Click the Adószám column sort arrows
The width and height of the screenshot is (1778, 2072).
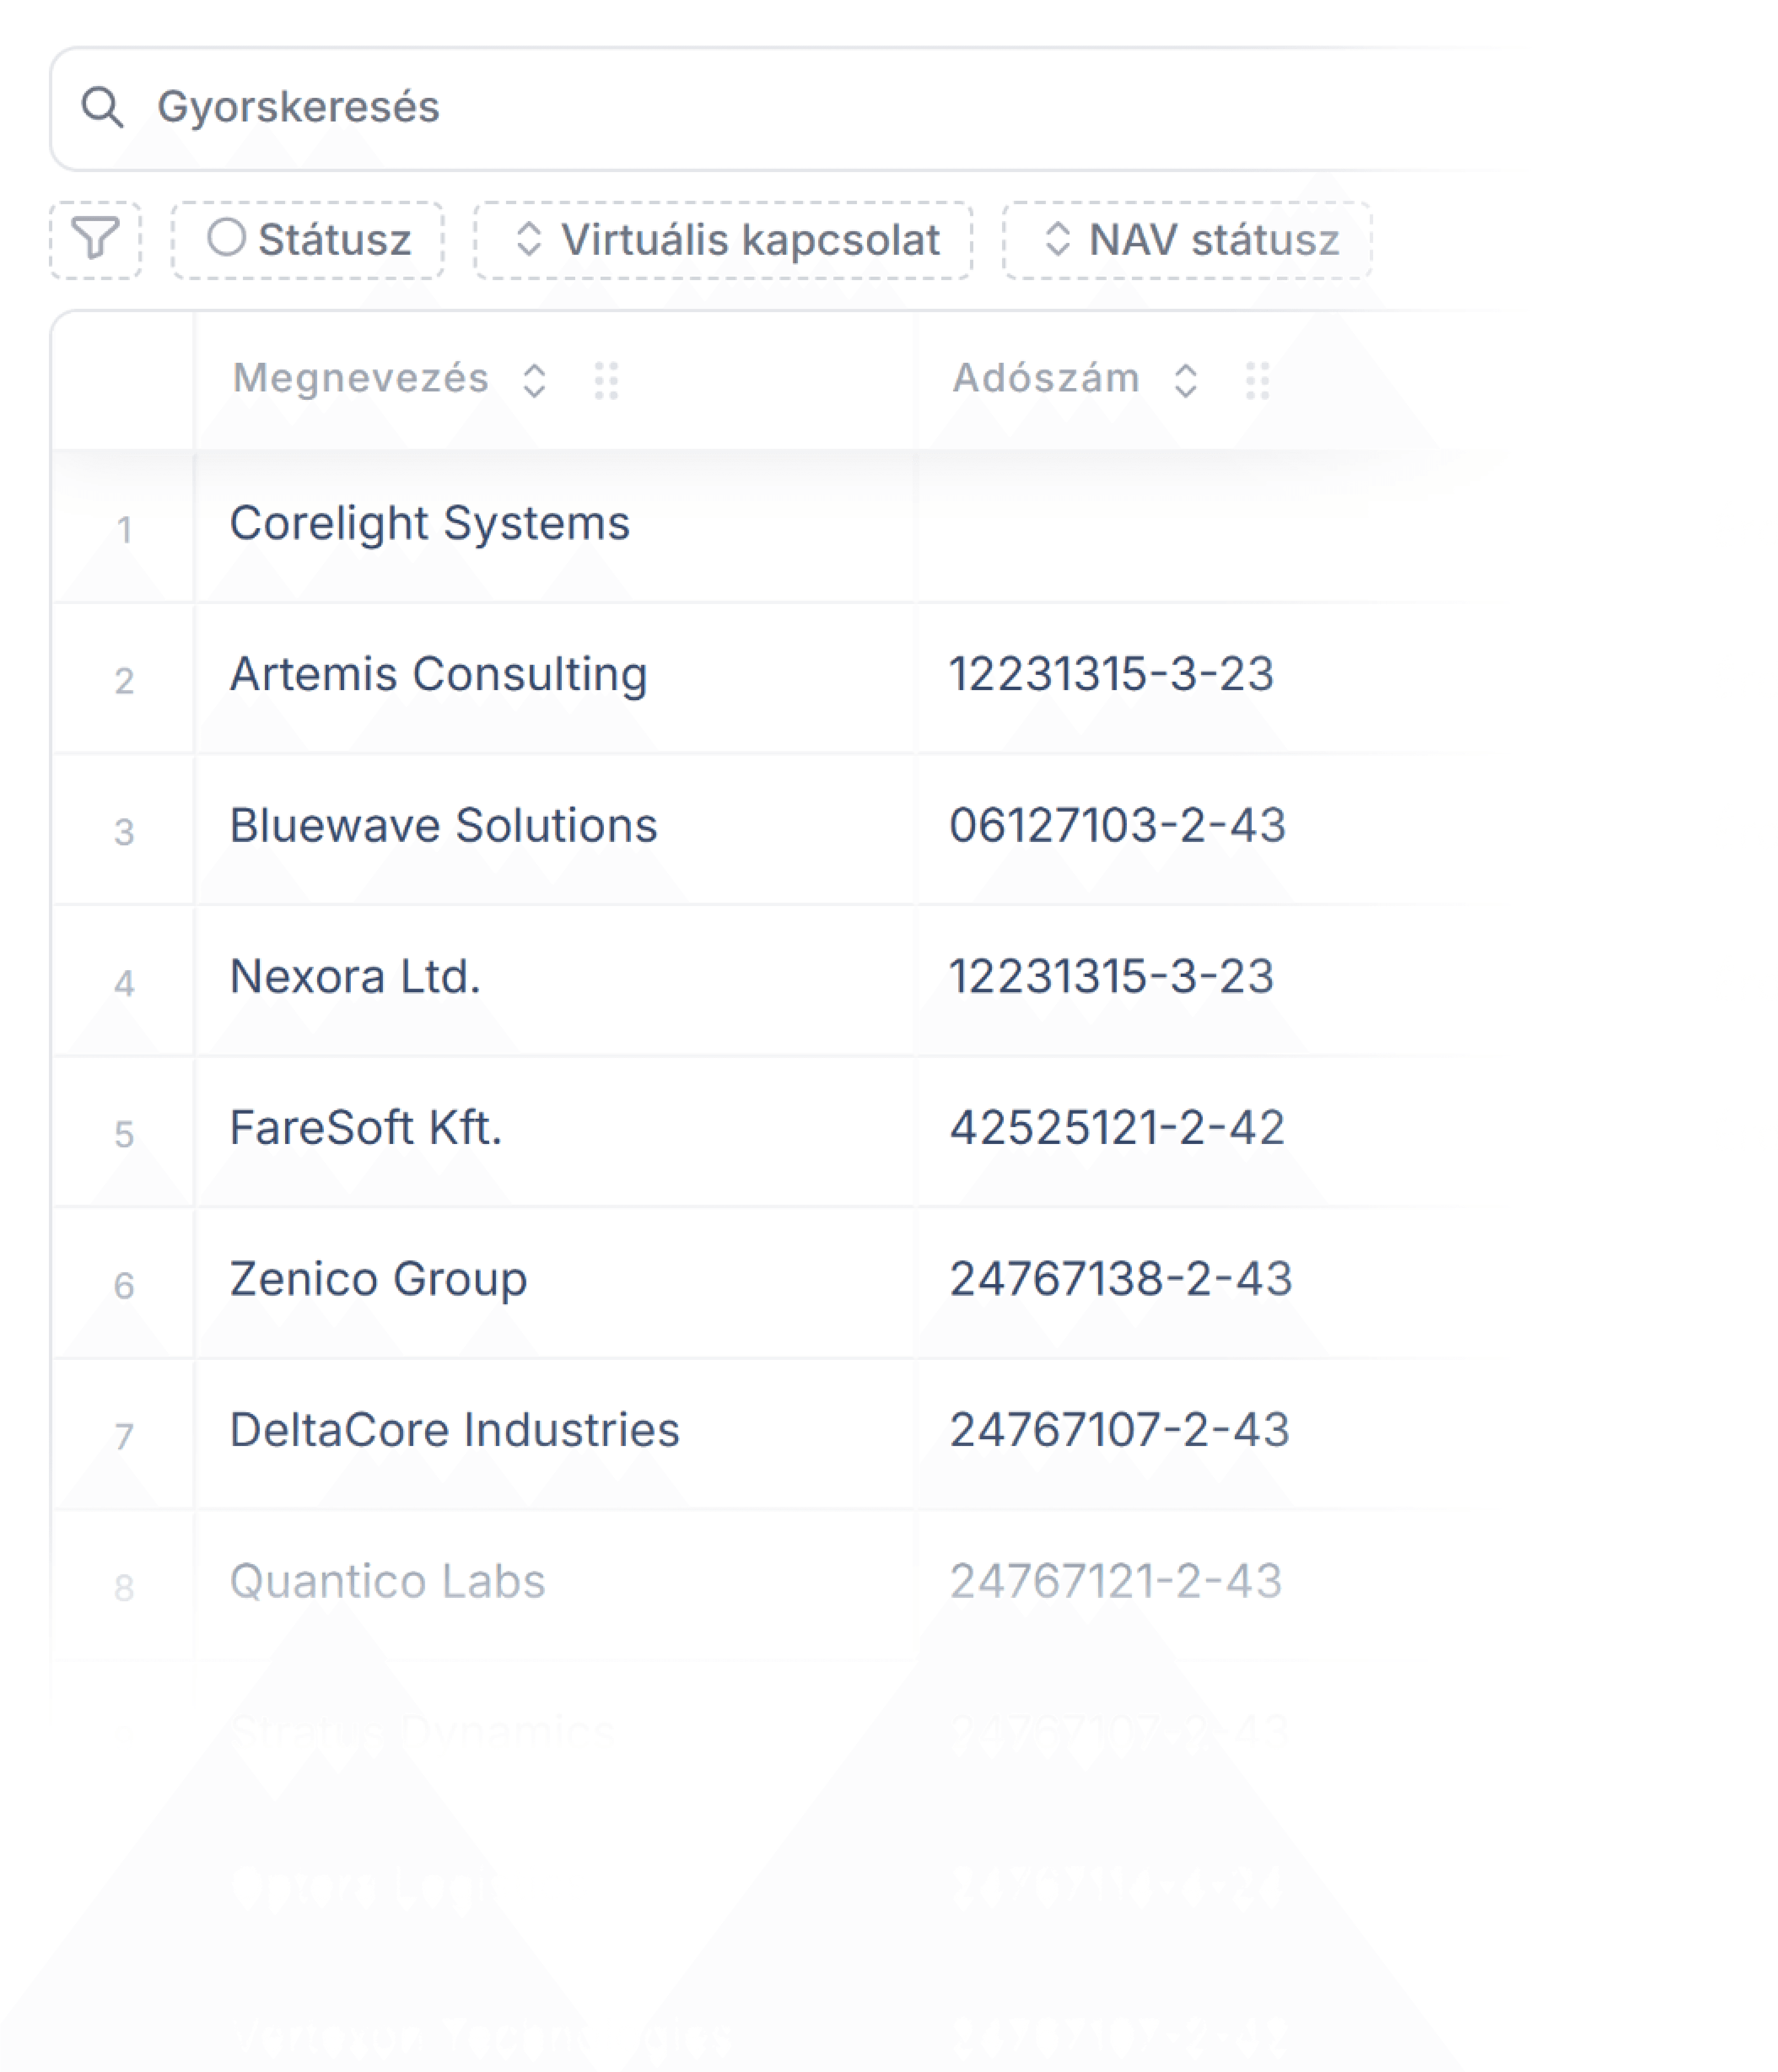click(x=1185, y=380)
